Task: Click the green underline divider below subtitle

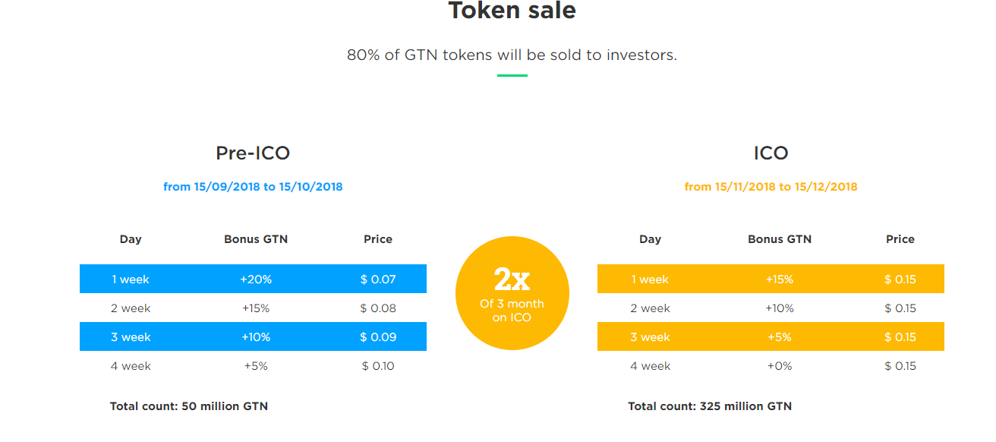Action: [x=512, y=75]
